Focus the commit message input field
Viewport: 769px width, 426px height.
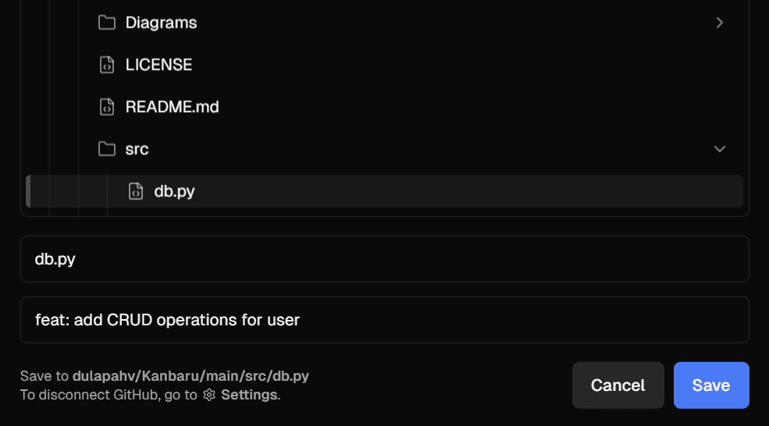point(384,320)
